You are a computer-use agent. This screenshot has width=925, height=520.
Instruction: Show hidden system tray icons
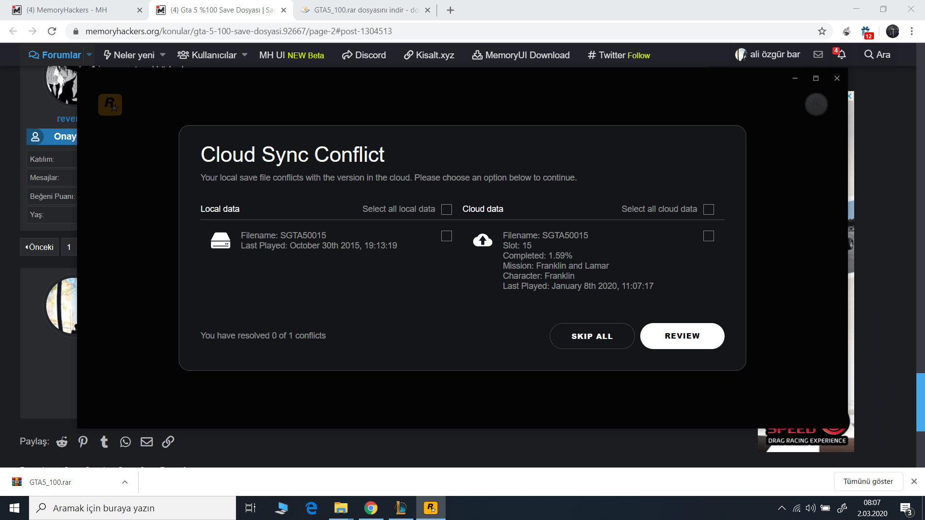tap(781, 508)
